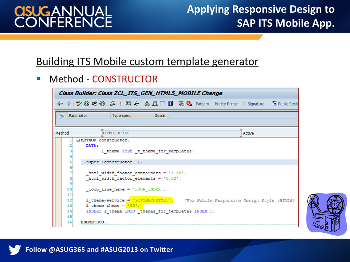This screenshot has height=262, width=350.
Task: Open the Other Object icon
Action: [x=94, y=104]
